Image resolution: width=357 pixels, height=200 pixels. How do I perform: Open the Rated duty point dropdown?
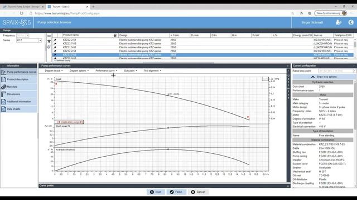354,71
